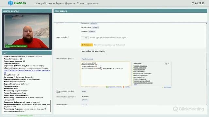Viewport: 209px width, 117px height.
Task: Click the 'Konstantin Haychukov' name label on the video
Action: coord(16,46)
